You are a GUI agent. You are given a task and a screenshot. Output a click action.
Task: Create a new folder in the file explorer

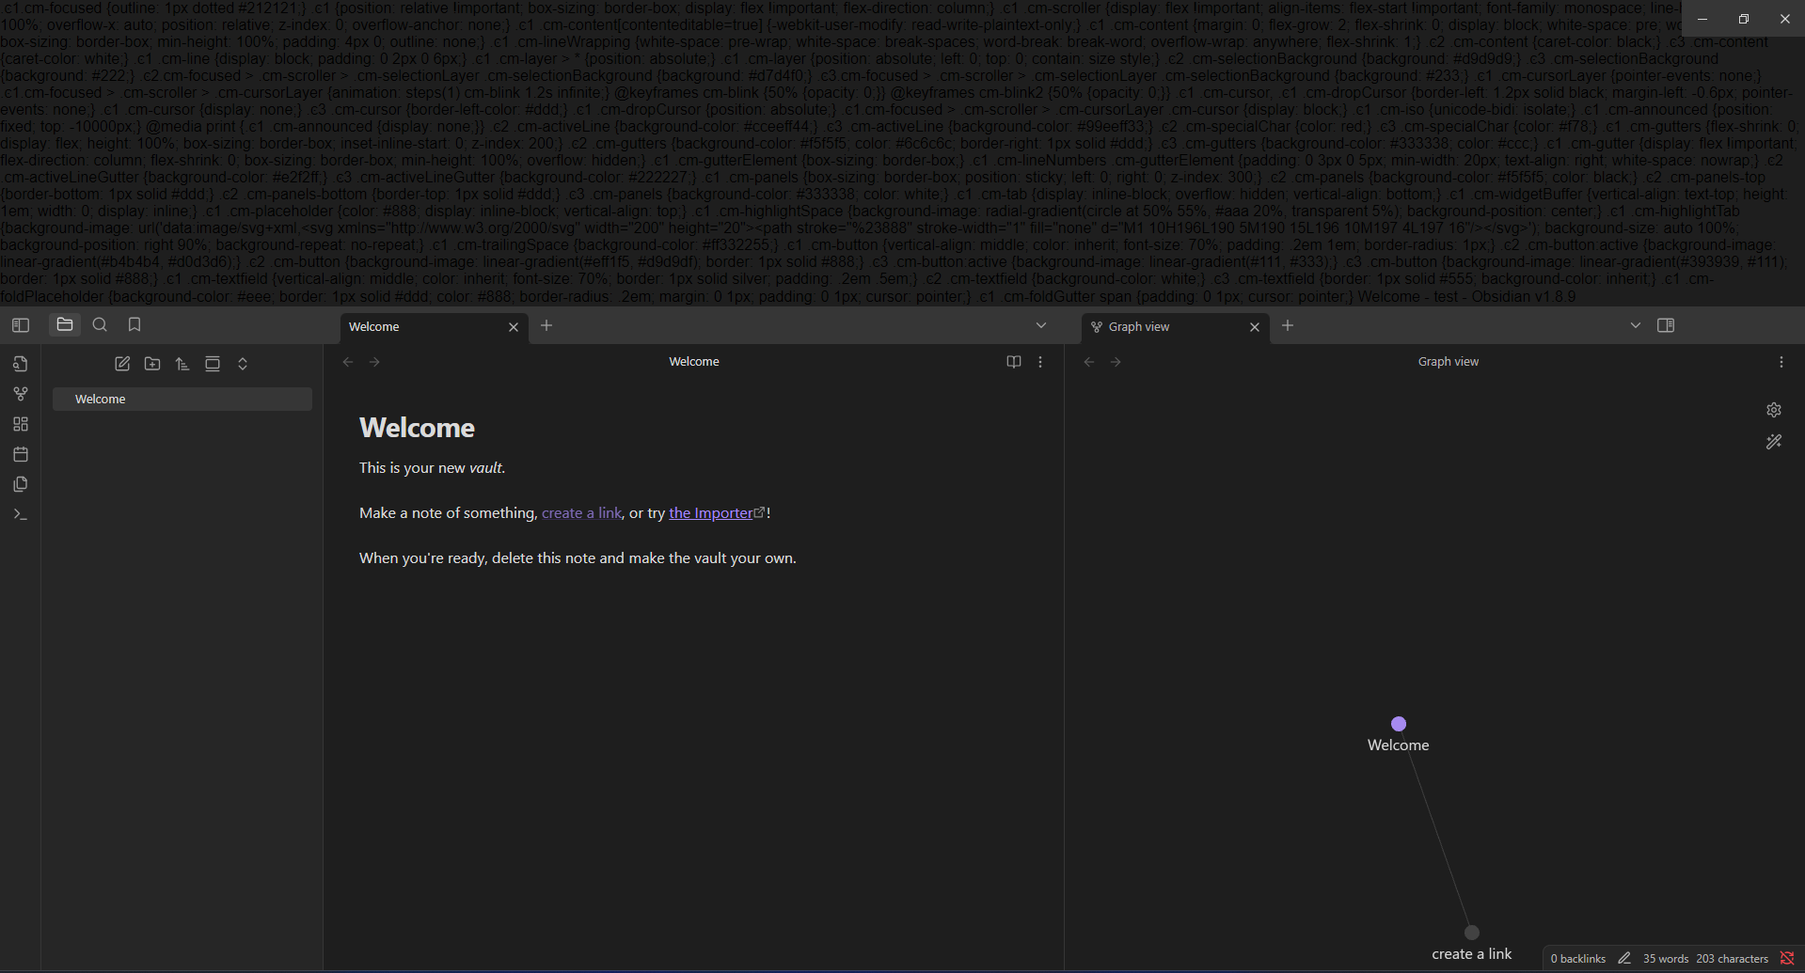[152, 364]
